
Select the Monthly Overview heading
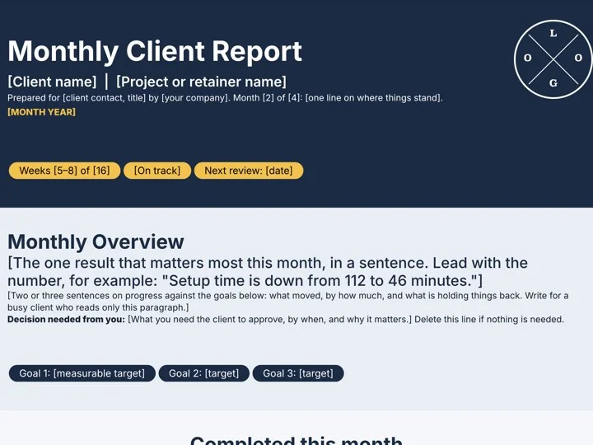coord(96,241)
